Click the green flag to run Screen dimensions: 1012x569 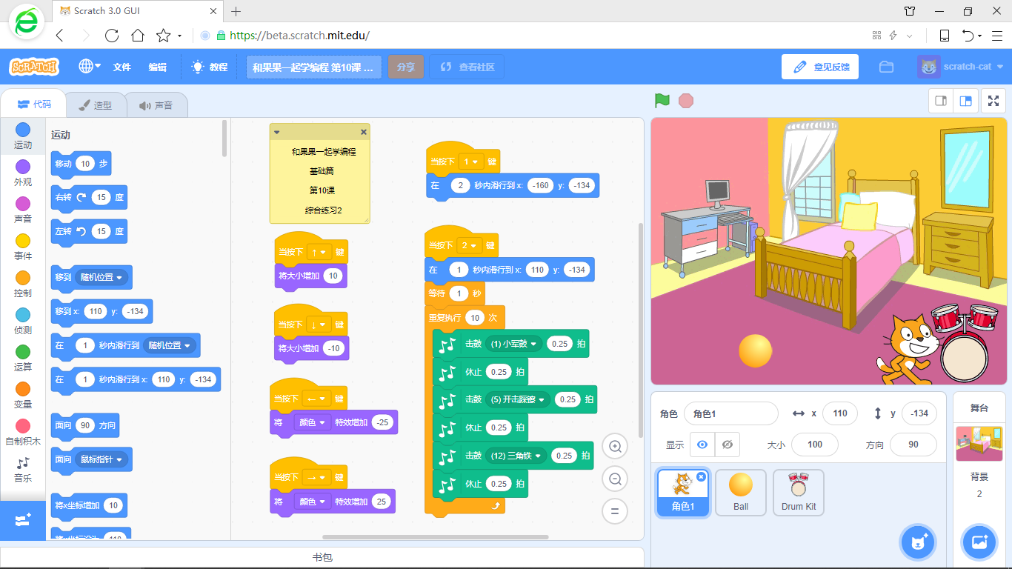point(662,100)
